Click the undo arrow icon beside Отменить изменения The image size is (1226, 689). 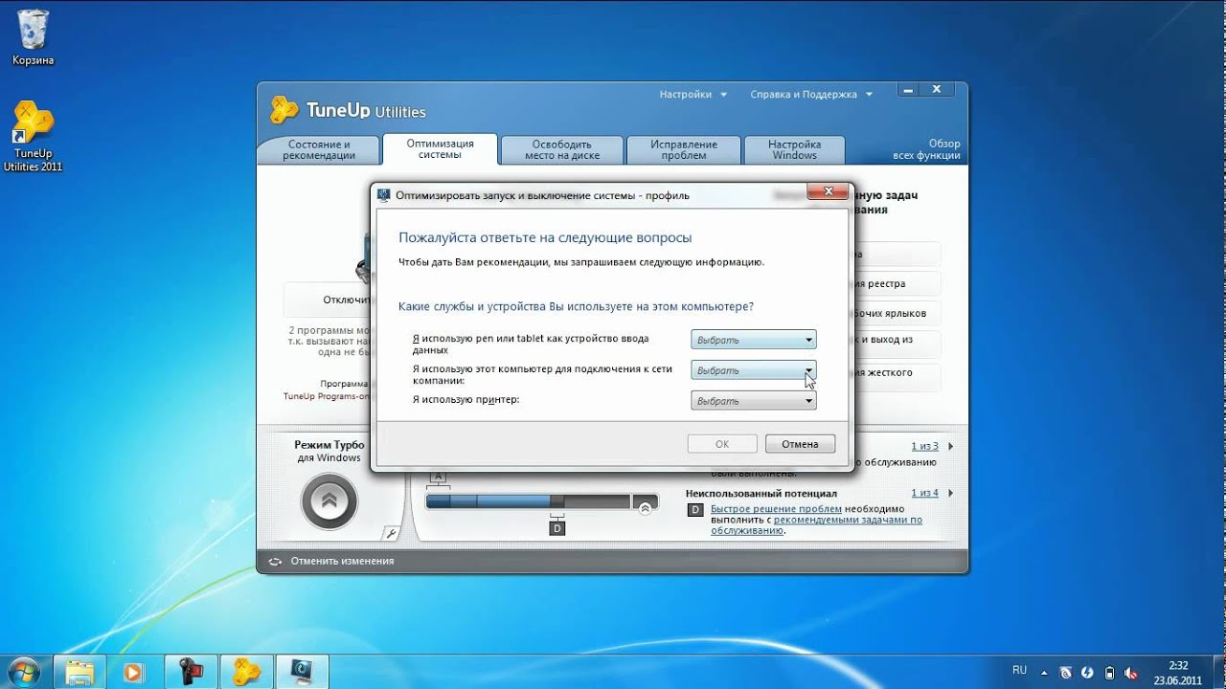pyautogui.click(x=275, y=562)
